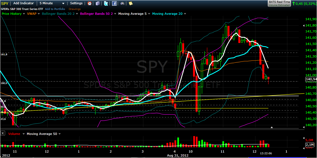Click the 10 hour label on time axis
The width and height of the screenshot is (317, 158).
(190, 151)
